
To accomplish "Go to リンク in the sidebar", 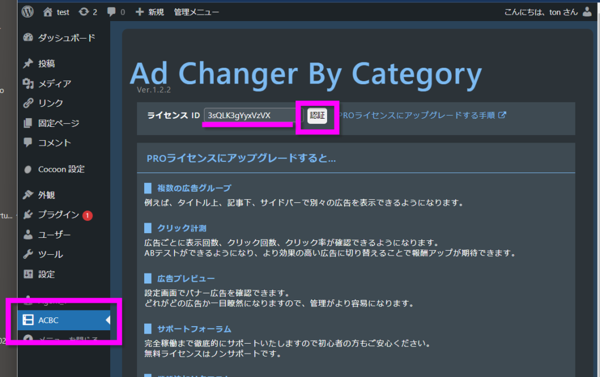I will [50, 103].
